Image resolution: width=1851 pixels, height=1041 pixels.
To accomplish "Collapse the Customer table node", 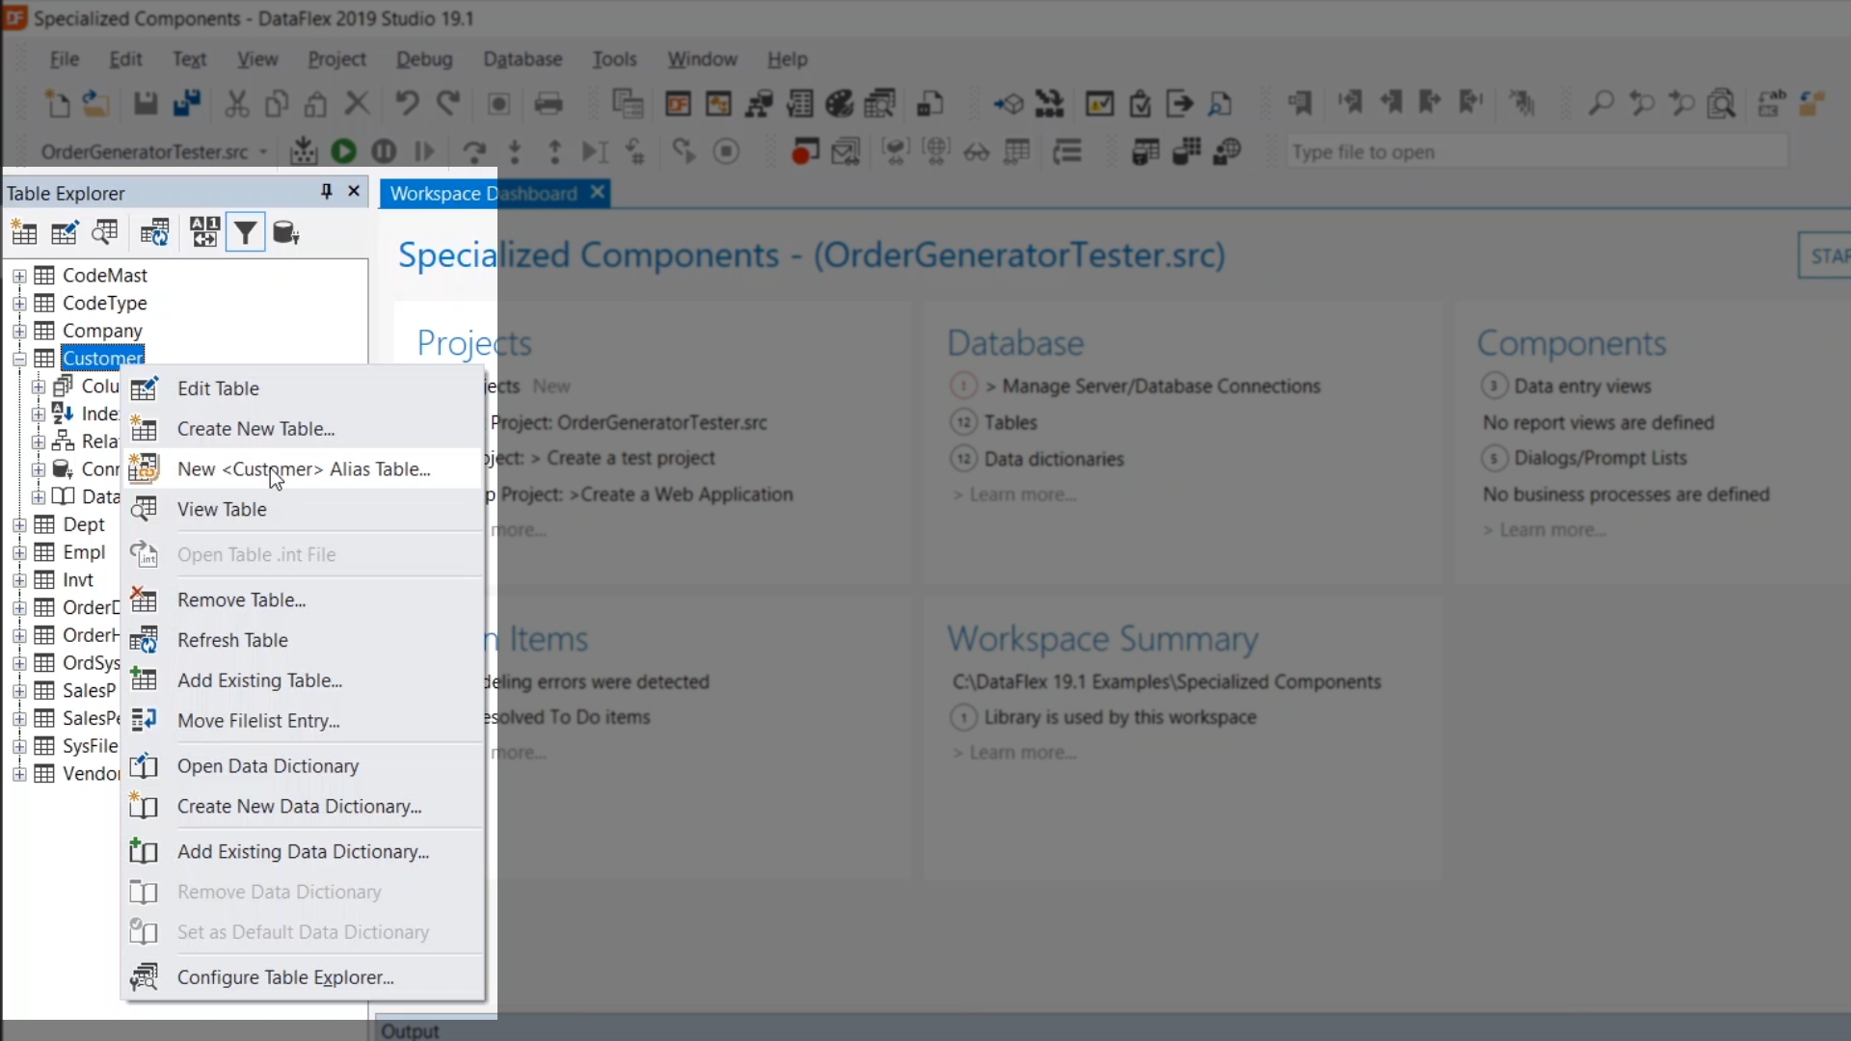I will pyautogui.click(x=19, y=359).
